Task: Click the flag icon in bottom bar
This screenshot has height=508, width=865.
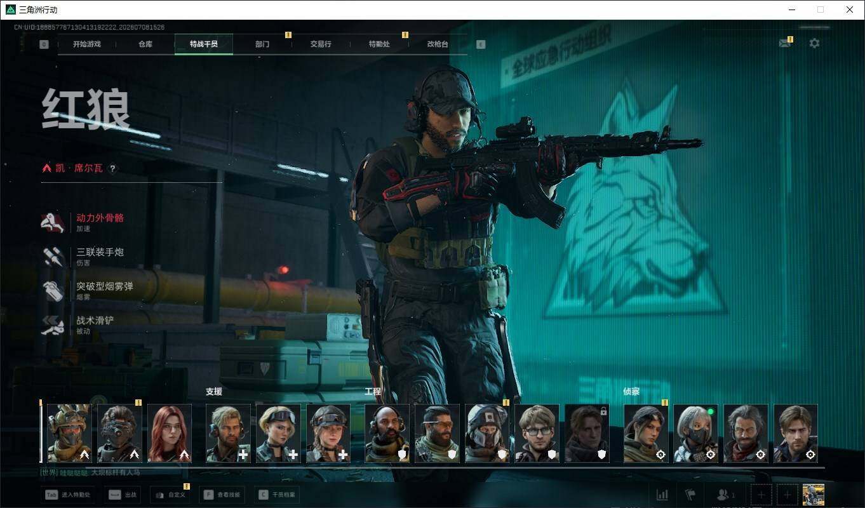Action: (690, 495)
